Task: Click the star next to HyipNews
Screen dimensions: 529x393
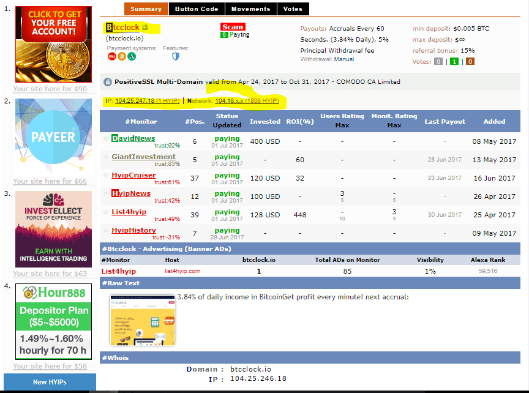Action: (x=105, y=193)
